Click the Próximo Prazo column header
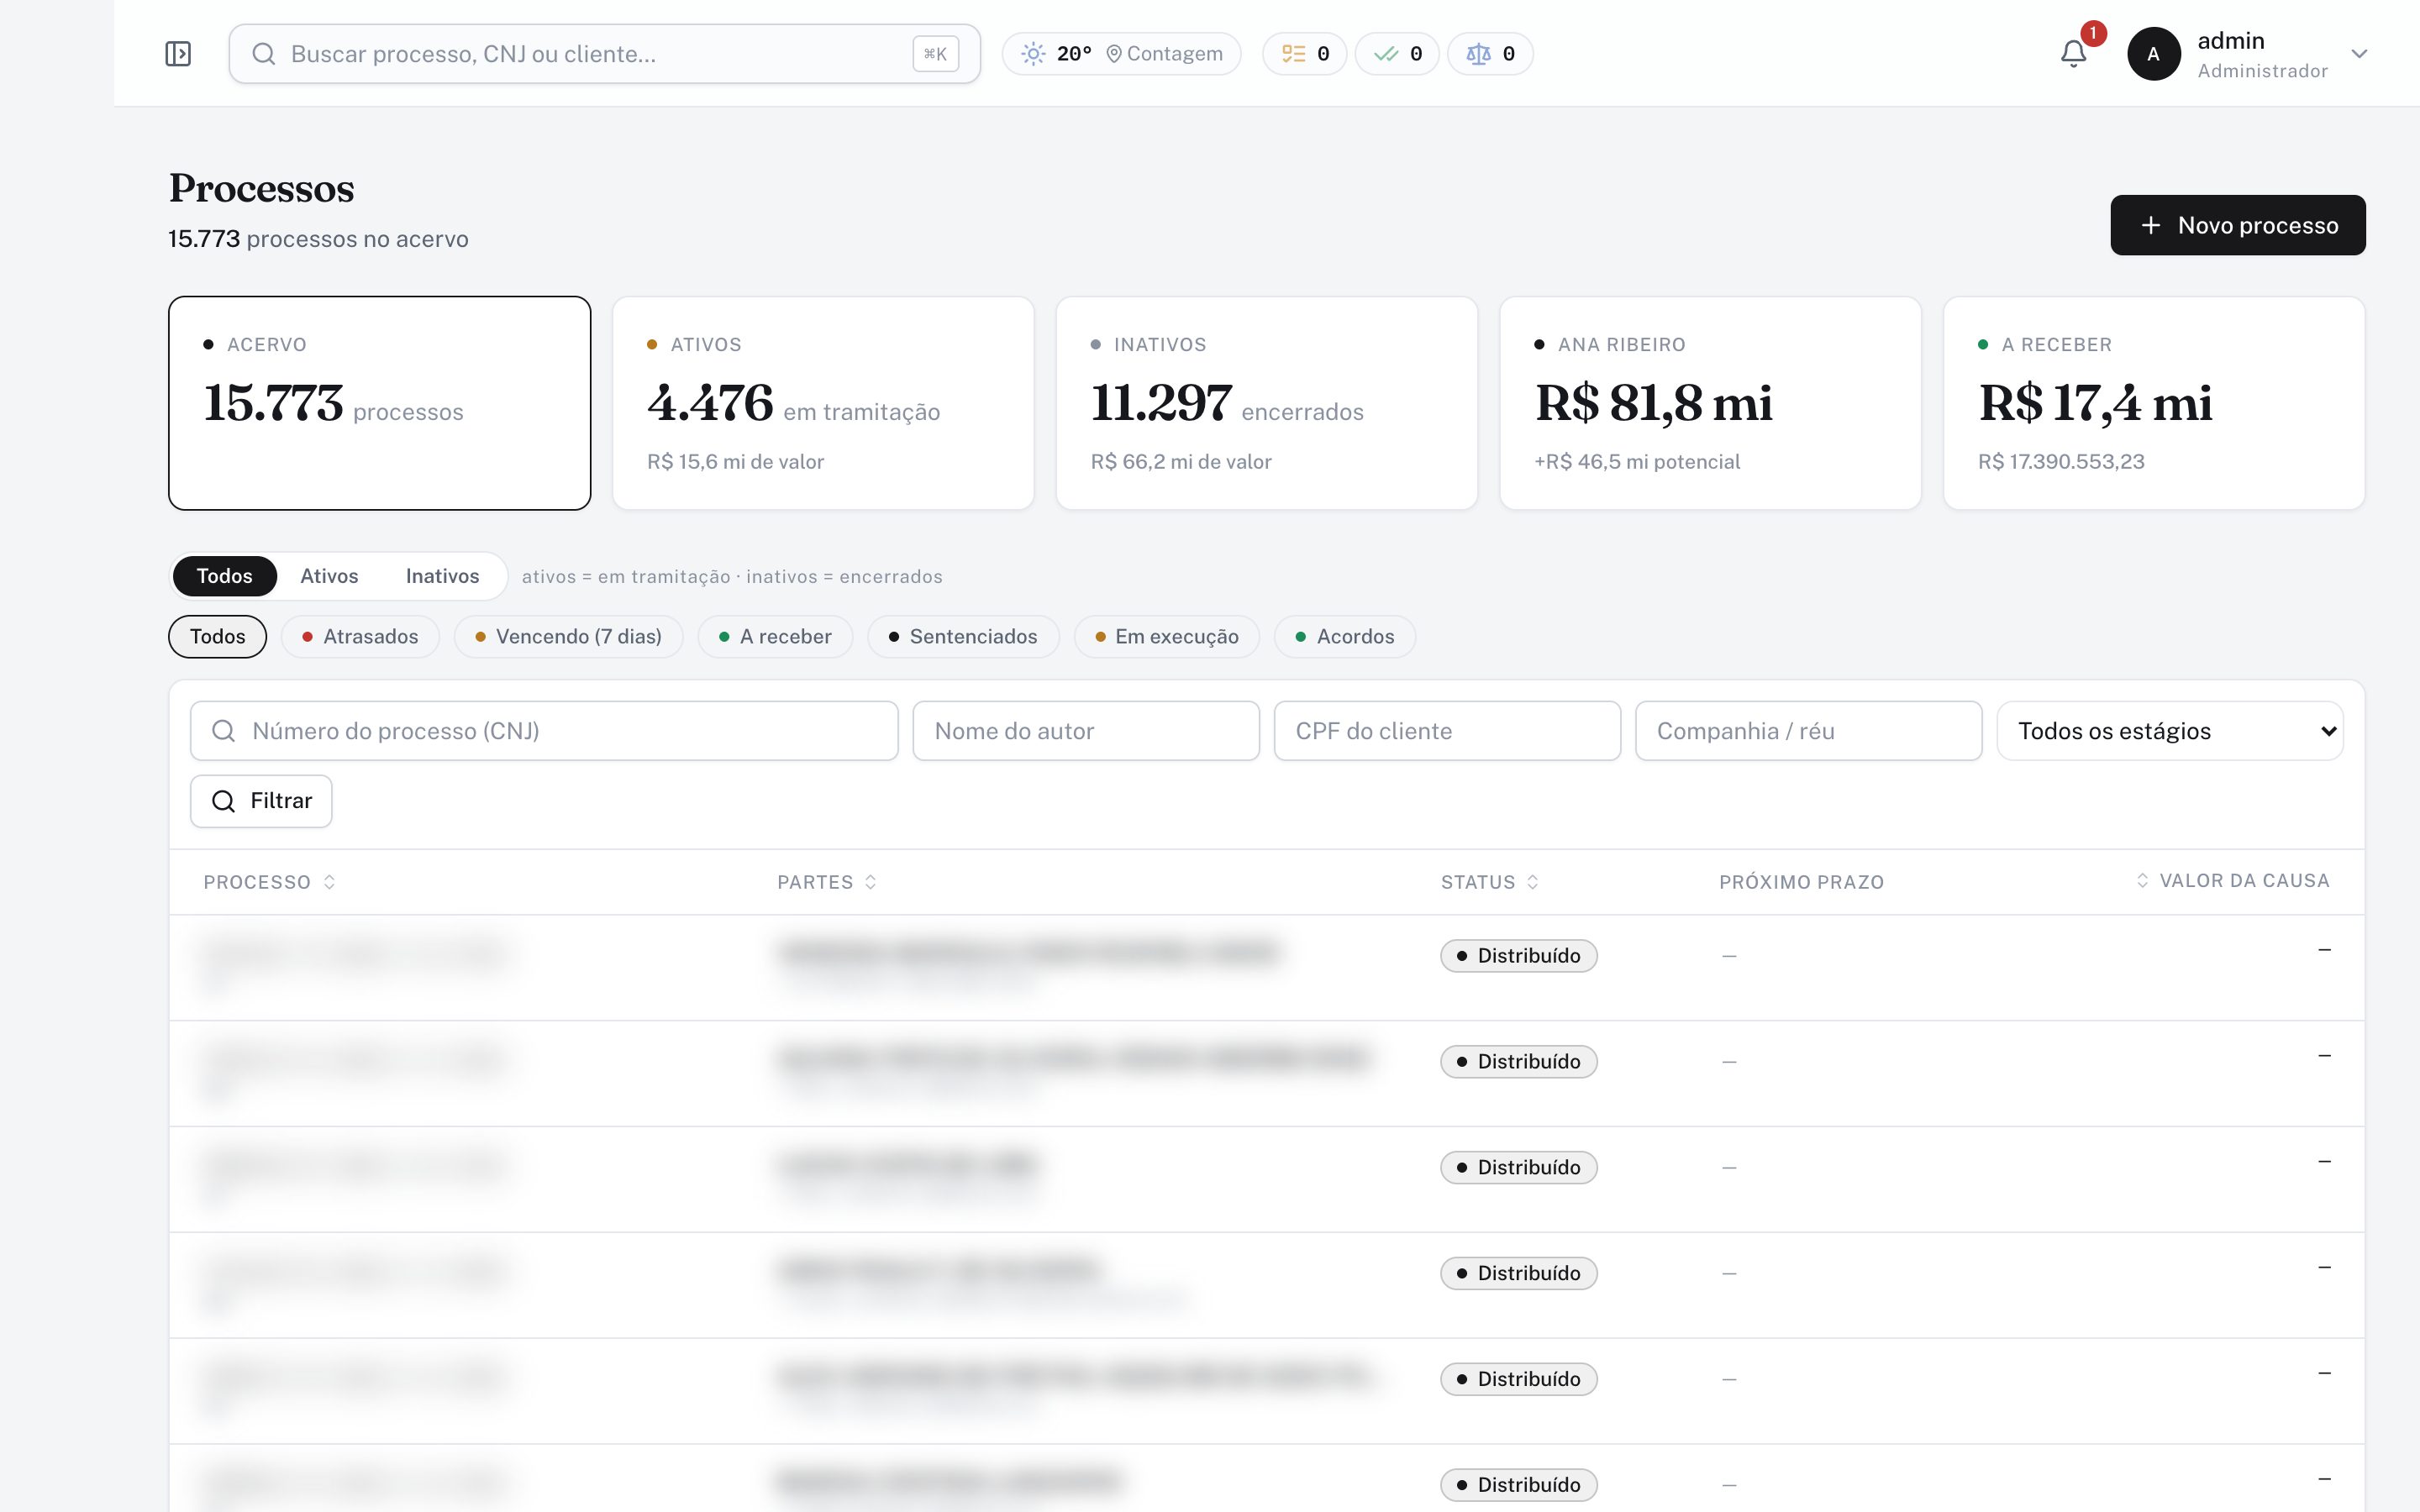The height and width of the screenshot is (1512, 2420). click(x=1801, y=882)
